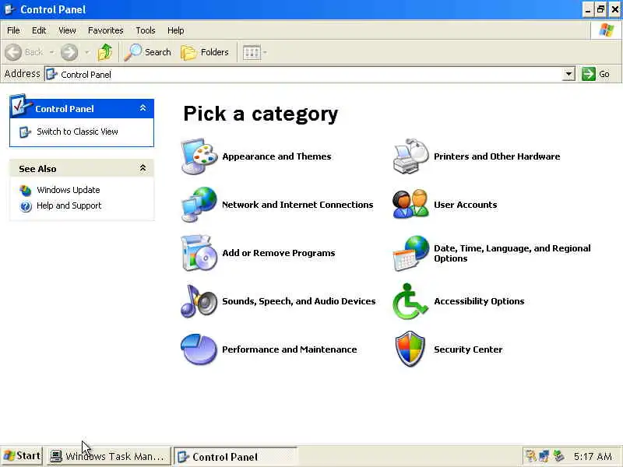This screenshot has height=467, width=623.
Task: Open the Security Center link
Action: coord(468,349)
